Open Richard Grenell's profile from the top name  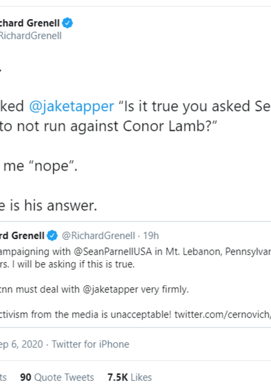click(x=30, y=22)
